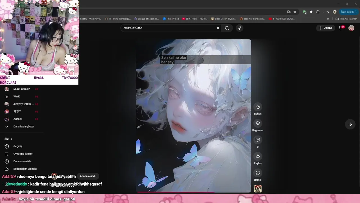Open the (516) FluTV YouTube bookmark
The width and height of the screenshot is (360, 203).
[195, 19]
